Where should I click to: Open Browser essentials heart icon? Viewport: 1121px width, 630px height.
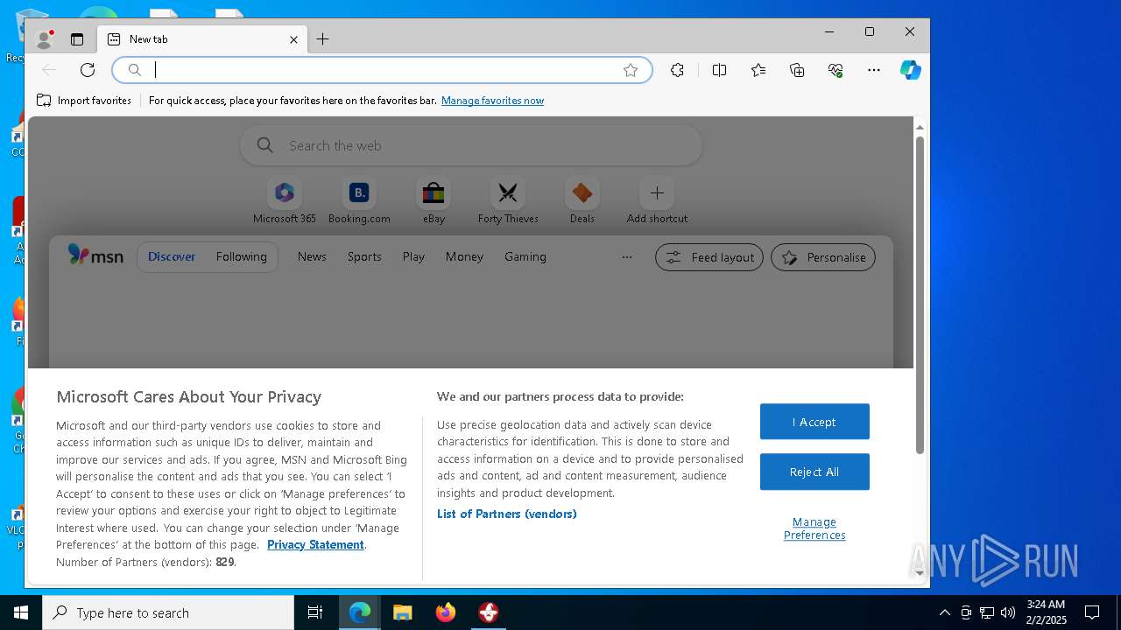[x=835, y=70]
